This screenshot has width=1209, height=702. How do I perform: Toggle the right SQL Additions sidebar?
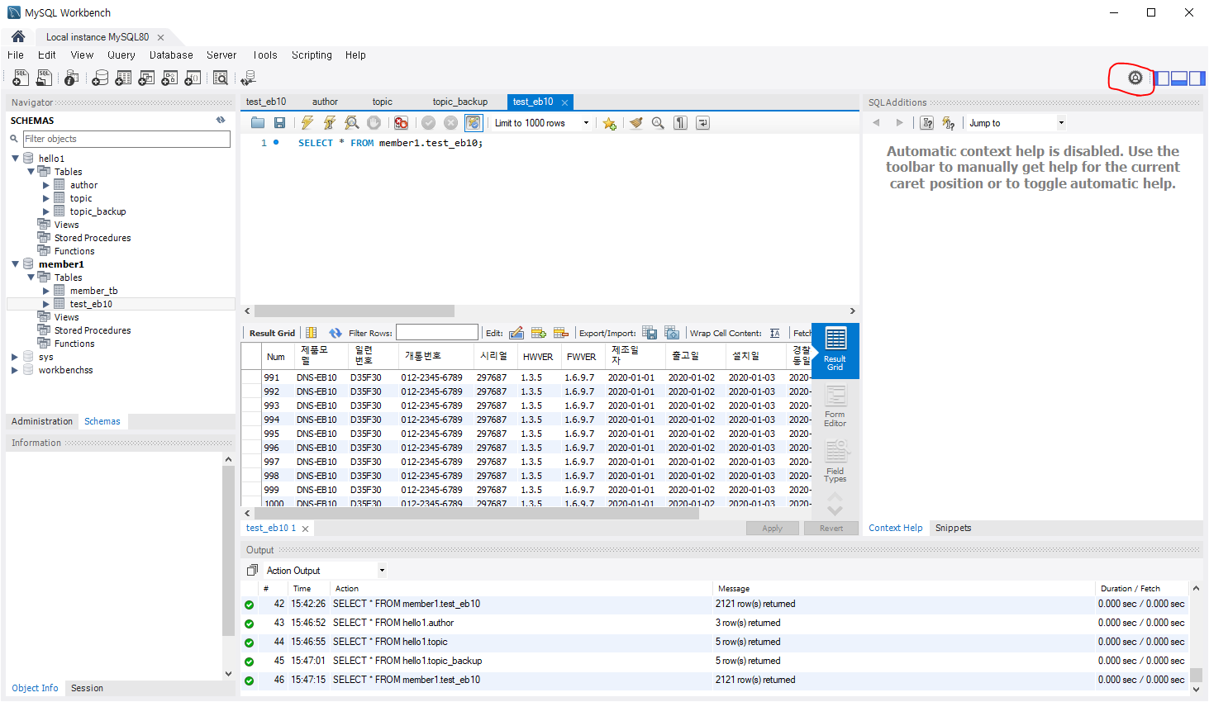click(1197, 78)
